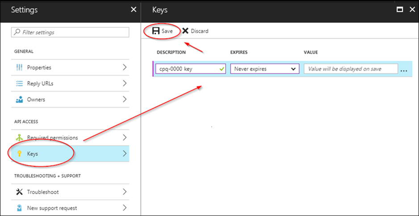This screenshot has height=216, width=419.
Task: Click the Save floppy disk icon
Action: point(156,31)
